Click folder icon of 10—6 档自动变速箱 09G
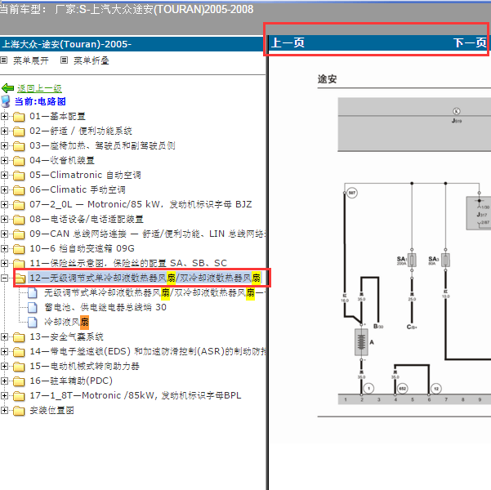 (x=19, y=249)
